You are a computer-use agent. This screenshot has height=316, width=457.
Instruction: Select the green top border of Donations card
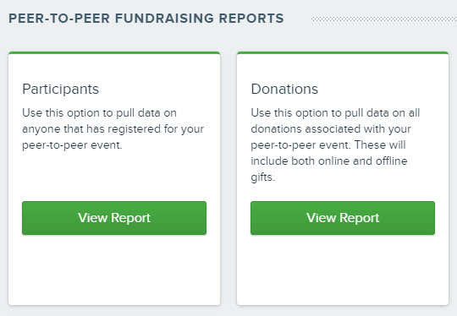(x=343, y=53)
